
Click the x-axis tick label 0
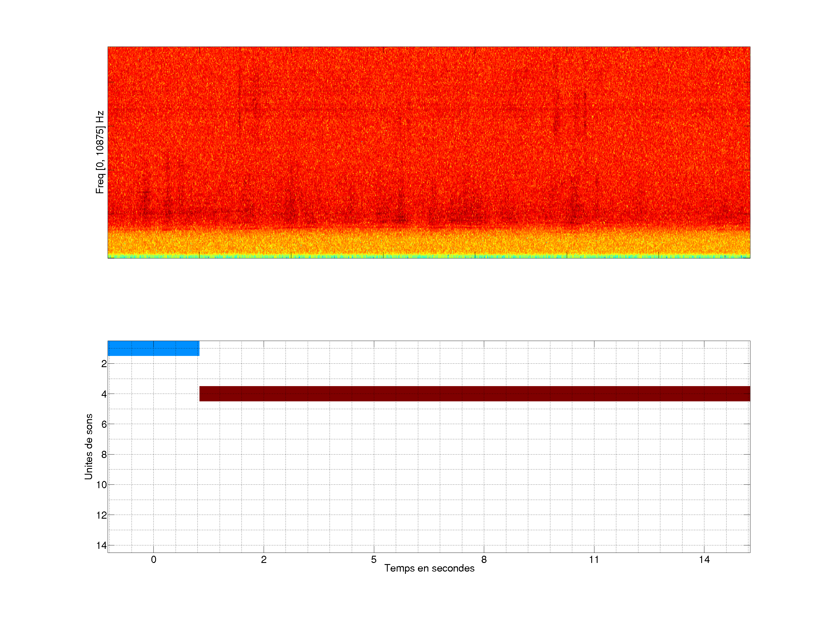pyautogui.click(x=153, y=559)
